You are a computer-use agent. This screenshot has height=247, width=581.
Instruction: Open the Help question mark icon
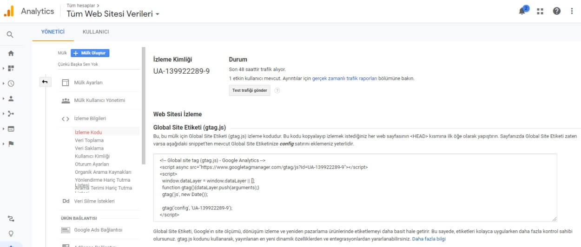[556, 11]
